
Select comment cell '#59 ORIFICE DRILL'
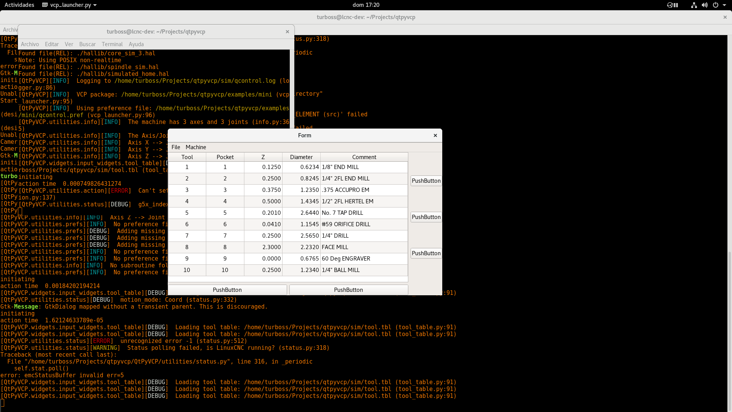[x=364, y=224]
